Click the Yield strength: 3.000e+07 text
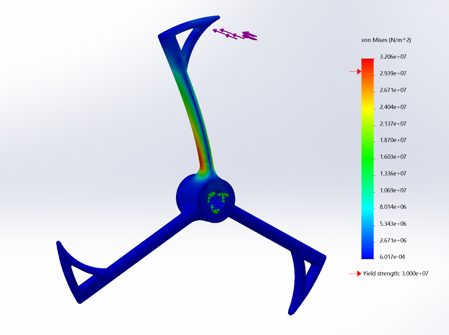This screenshot has height=335, width=449. coord(395,274)
